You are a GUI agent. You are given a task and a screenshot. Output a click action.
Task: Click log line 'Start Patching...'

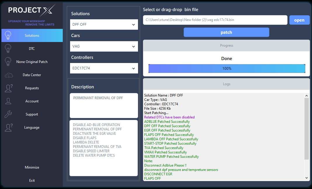click(156, 113)
